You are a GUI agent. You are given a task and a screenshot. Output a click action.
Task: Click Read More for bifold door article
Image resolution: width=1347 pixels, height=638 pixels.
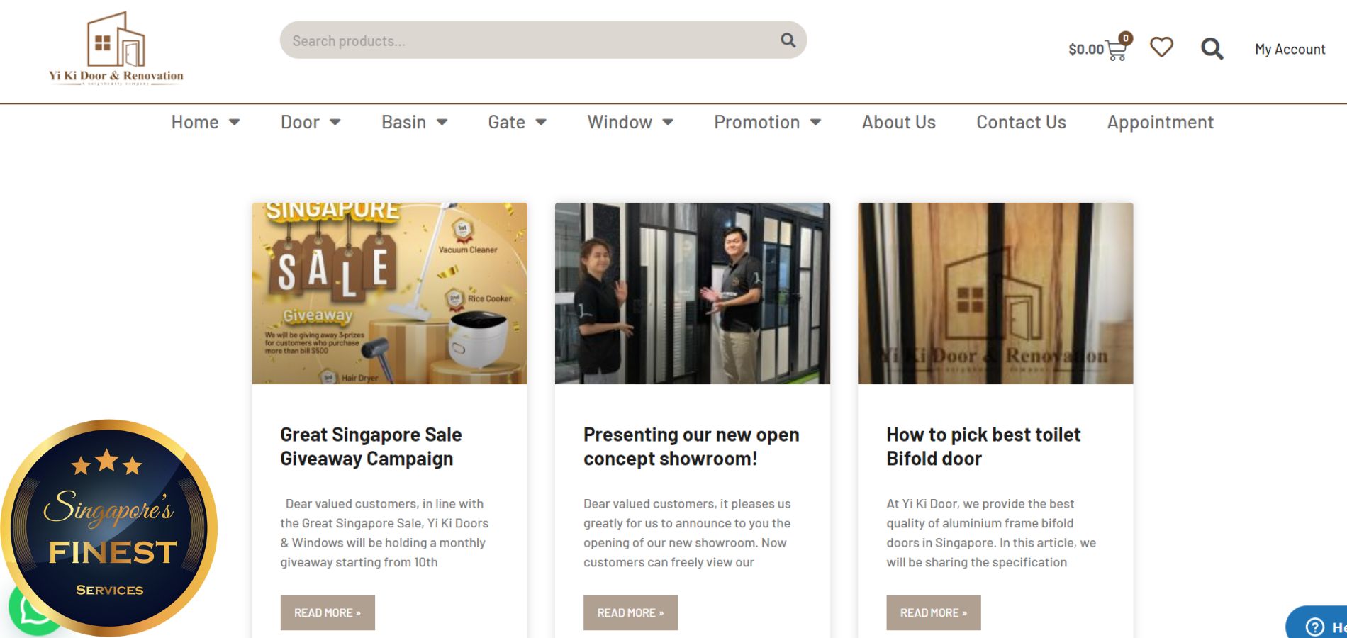pyautogui.click(x=933, y=612)
